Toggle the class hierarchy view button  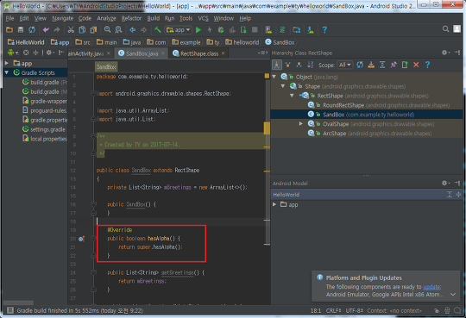click(277, 65)
